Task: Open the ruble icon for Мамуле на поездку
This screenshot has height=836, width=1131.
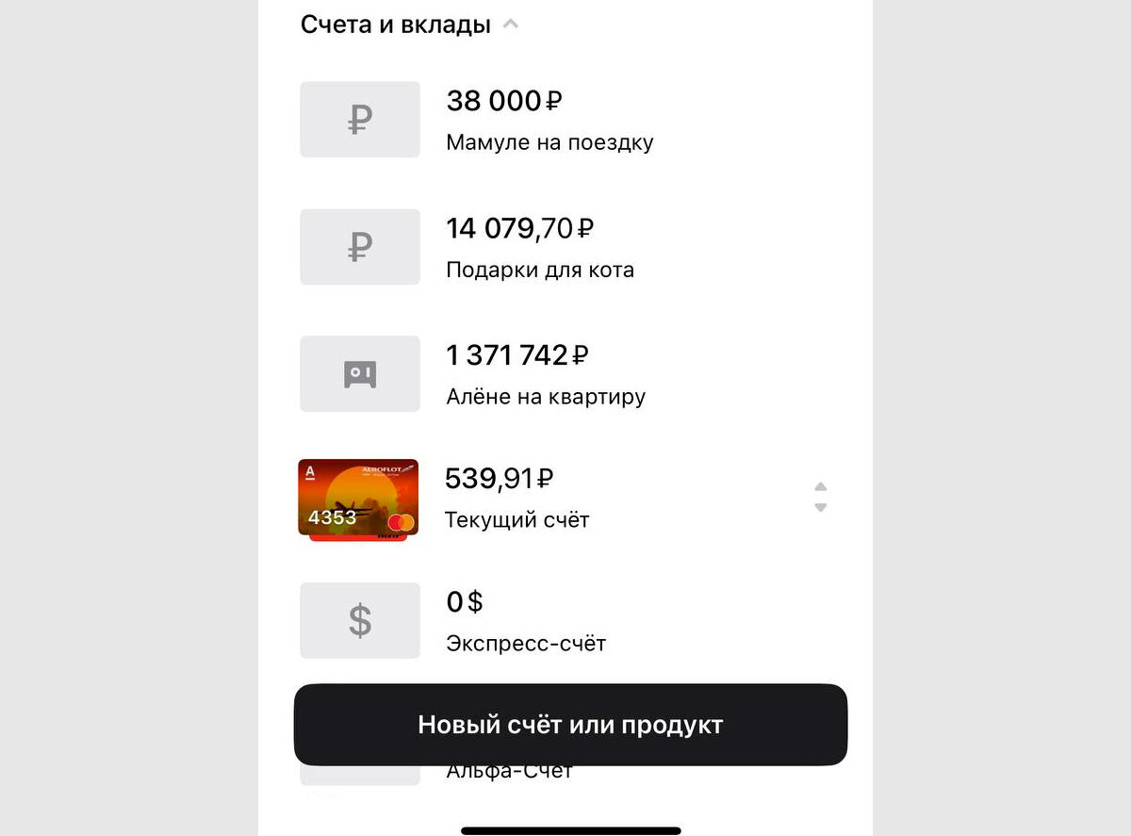Action: click(360, 120)
